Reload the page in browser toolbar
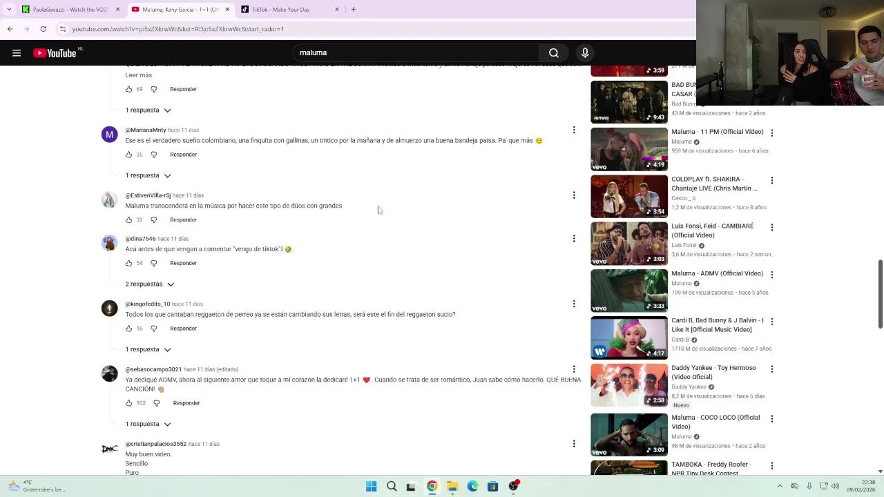This screenshot has width=884, height=497. (43, 29)
